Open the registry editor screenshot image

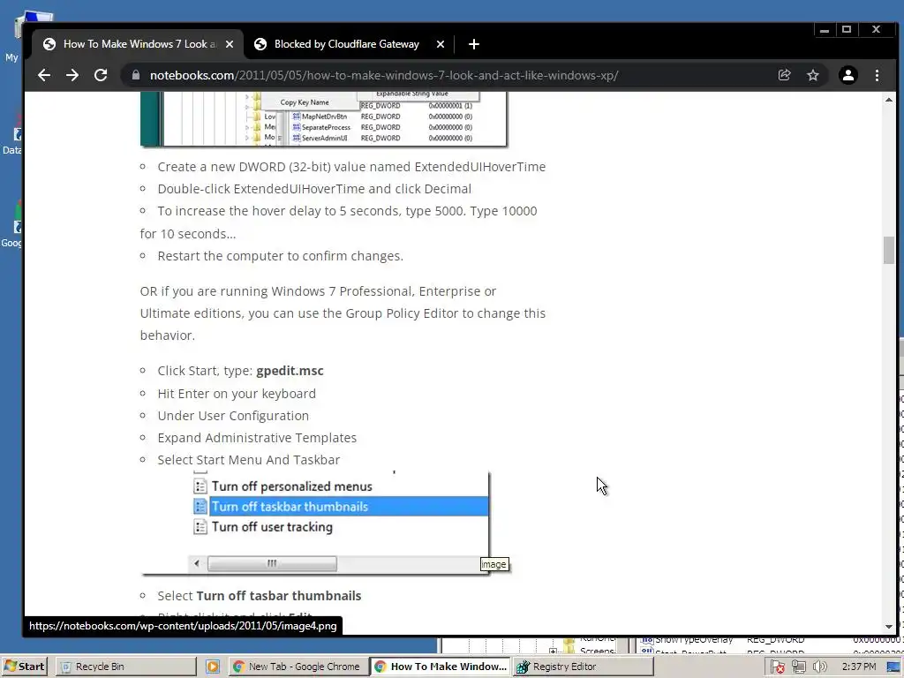(x=323, y=119)
